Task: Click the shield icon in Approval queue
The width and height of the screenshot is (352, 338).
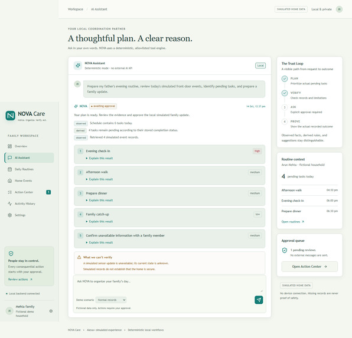Action: (285, 250)
